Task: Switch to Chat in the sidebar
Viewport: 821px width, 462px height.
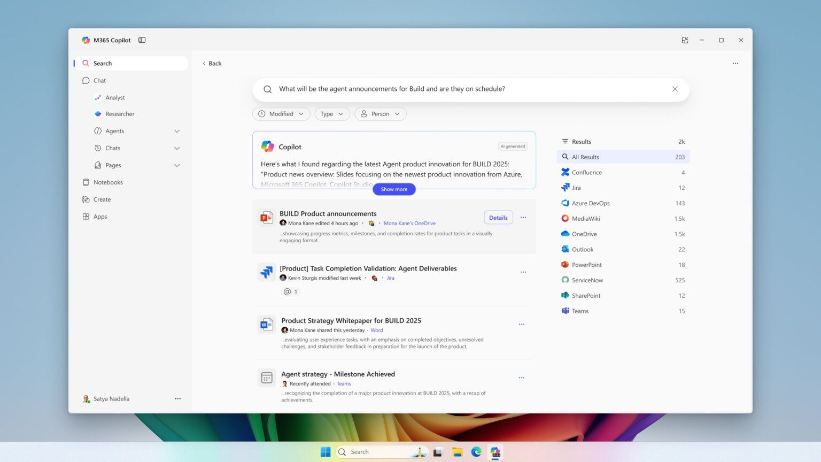Action: point(99,81)
